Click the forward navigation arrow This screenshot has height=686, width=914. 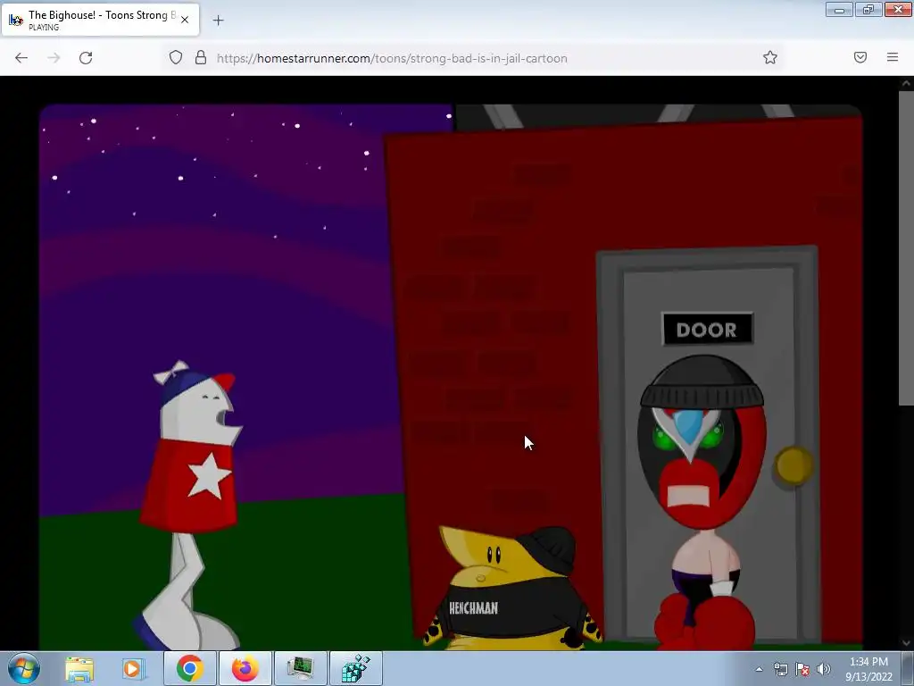click(54, 58)
